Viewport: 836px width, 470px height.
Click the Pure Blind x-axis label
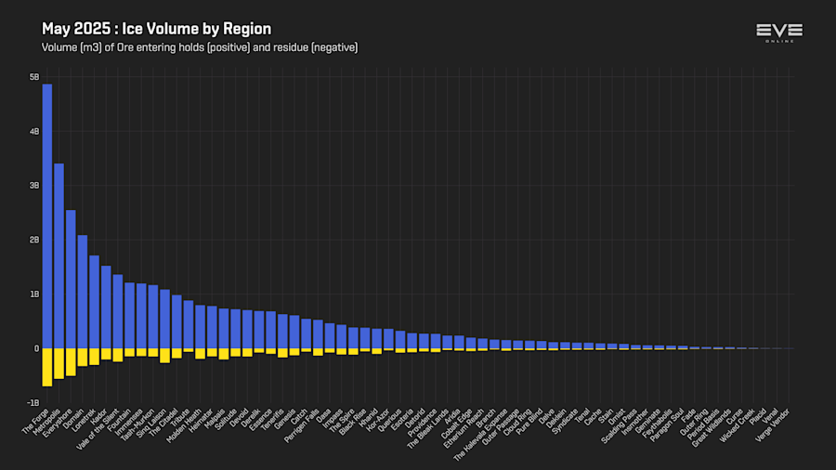(529, 422)
